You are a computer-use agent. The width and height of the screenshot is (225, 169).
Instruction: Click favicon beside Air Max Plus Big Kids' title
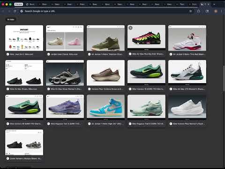130,54
